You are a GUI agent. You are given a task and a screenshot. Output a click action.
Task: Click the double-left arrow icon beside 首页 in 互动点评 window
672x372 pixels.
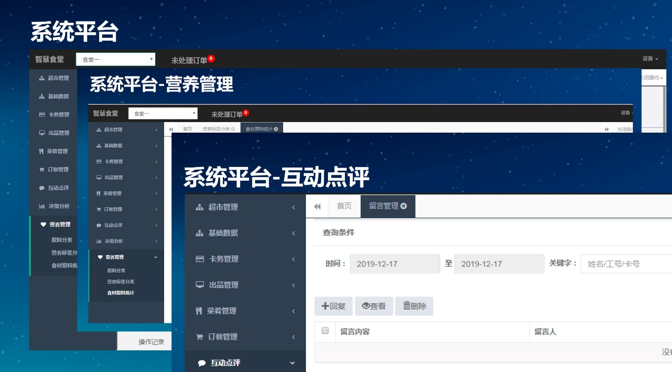(317, 207)
